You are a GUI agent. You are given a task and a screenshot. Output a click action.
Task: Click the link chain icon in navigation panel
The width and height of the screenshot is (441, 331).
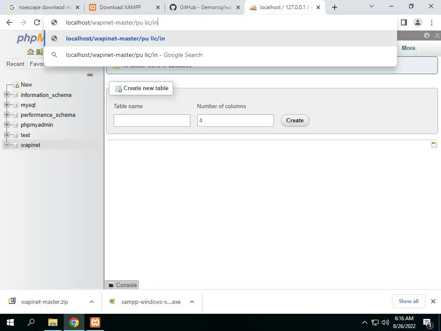tap(90, 75)
